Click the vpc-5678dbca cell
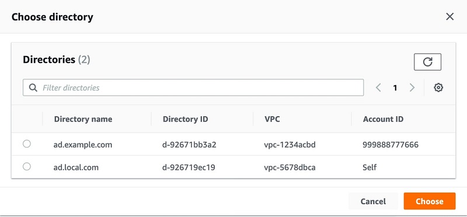Image resolution: width=467 pixels, height=217 pixels. click(x=290, y=167)
